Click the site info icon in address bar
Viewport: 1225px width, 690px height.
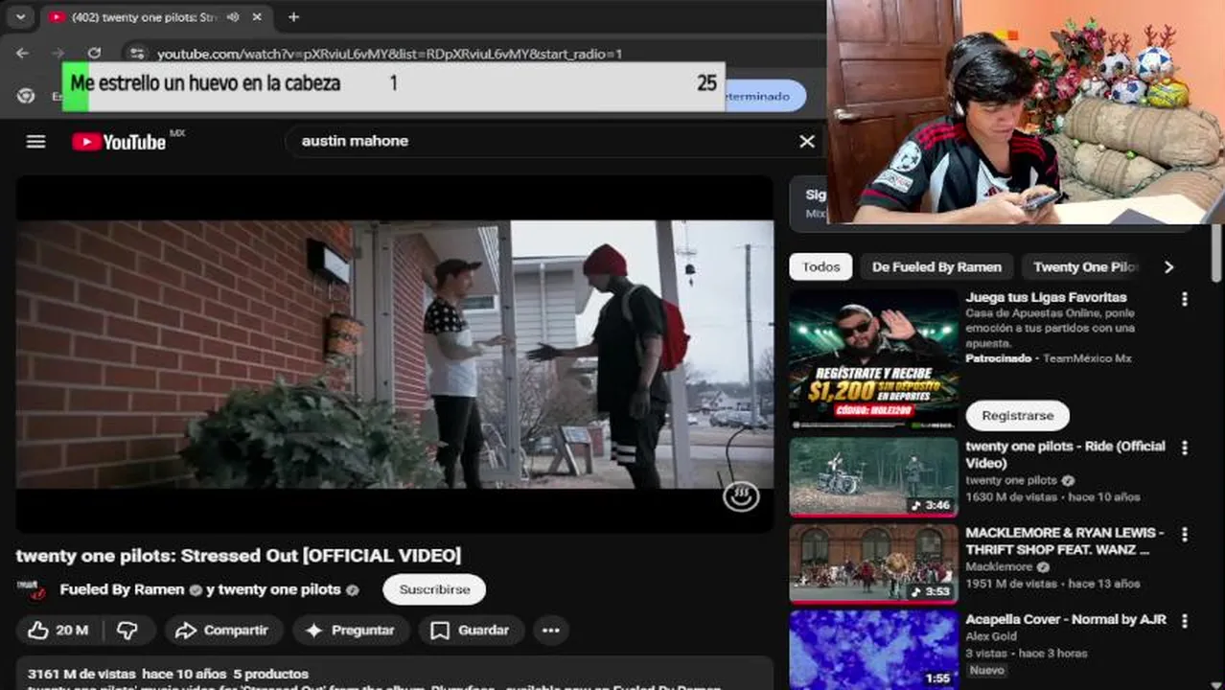pos(137,54)
